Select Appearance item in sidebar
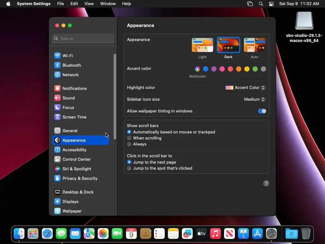 (80, 140)
